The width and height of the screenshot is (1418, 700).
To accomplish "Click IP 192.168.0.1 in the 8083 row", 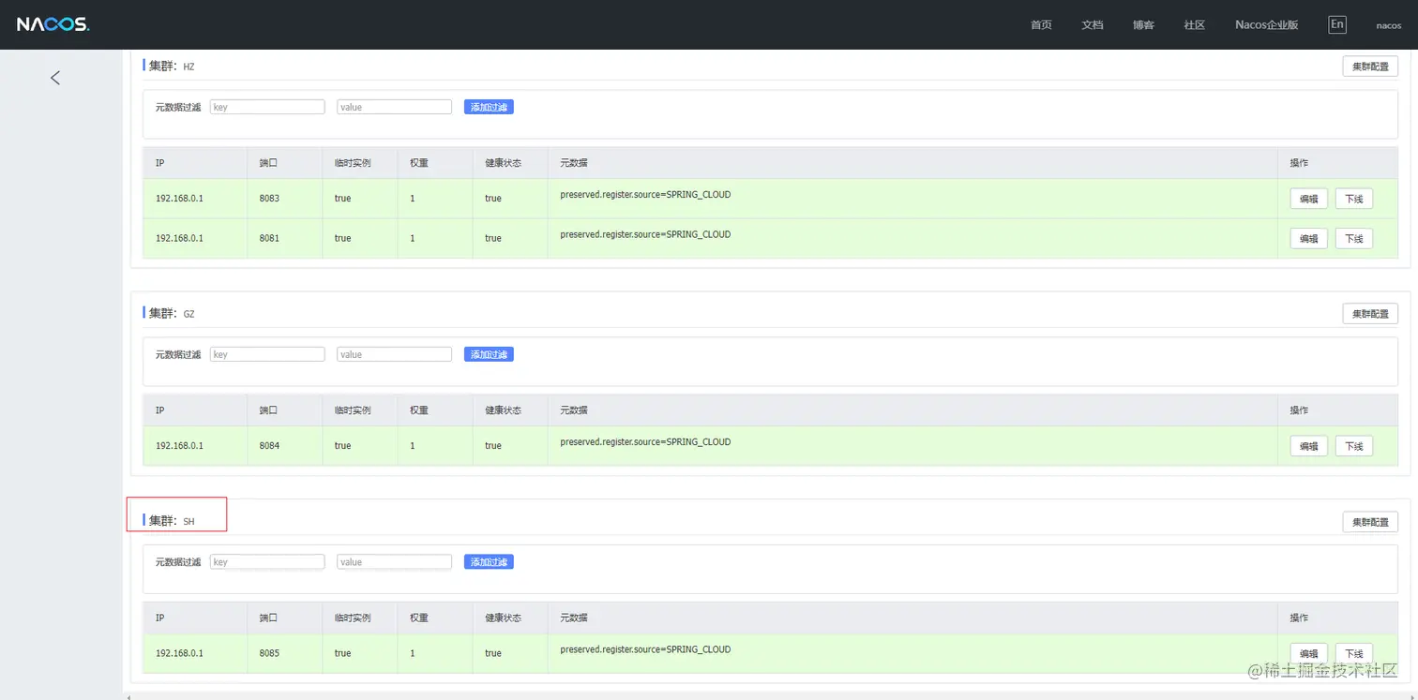I will pyautogui.click(x=179, y=199).
